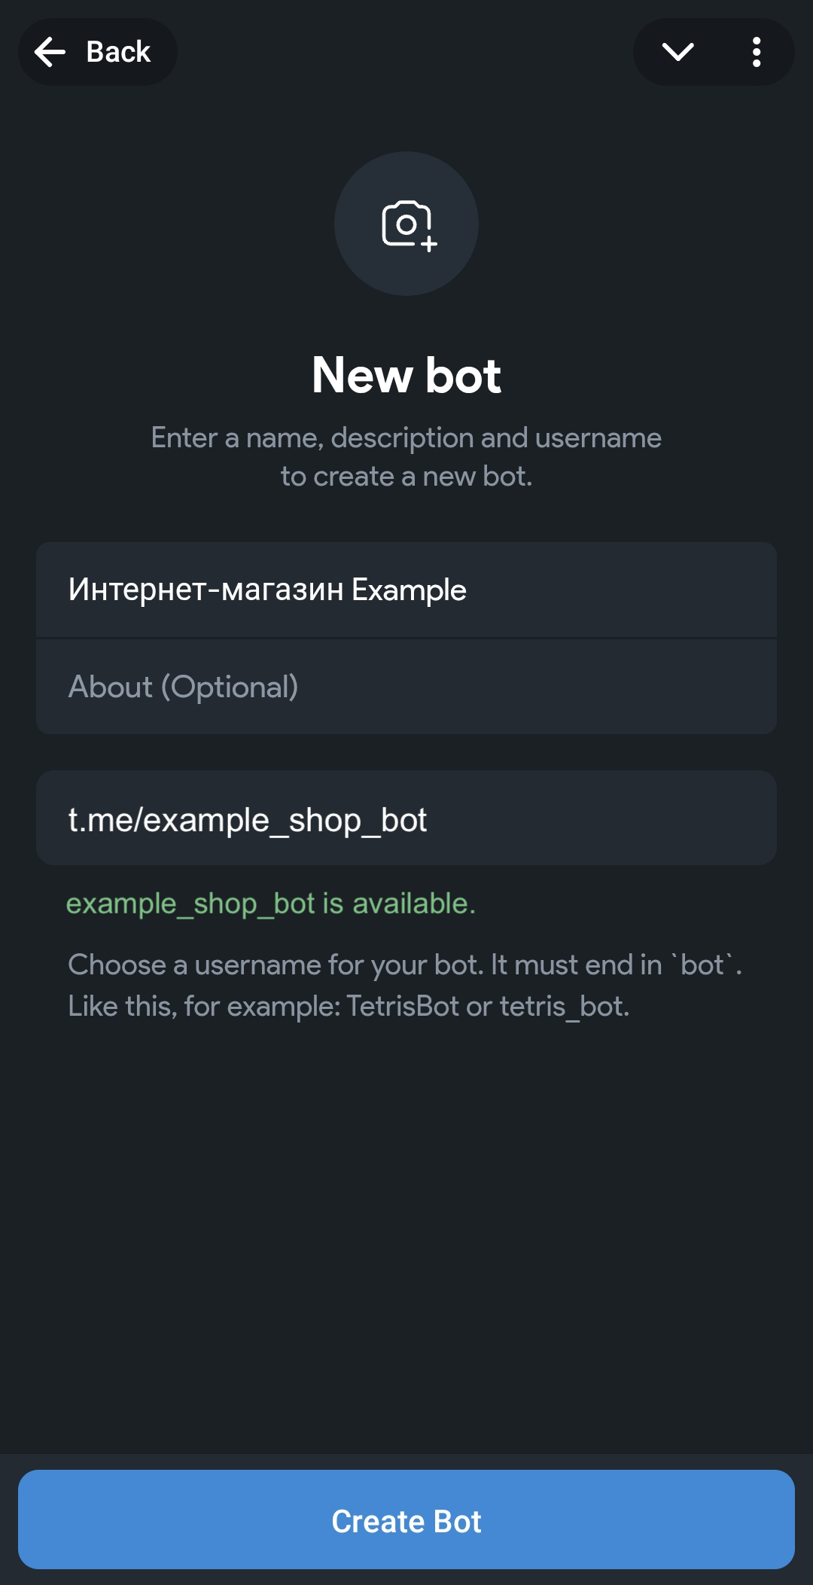Select the bot name field showing Интернет-магазин Example

406,591
